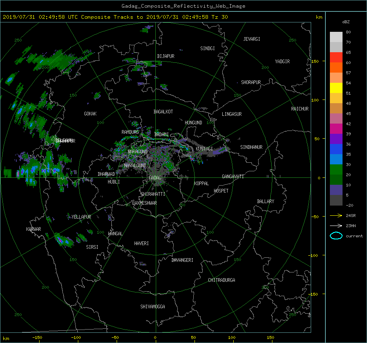This screenshot has height=343, width=367.
Task: Click the yellow 24SR track arrow in legend
Action: [x=336, y=216]
